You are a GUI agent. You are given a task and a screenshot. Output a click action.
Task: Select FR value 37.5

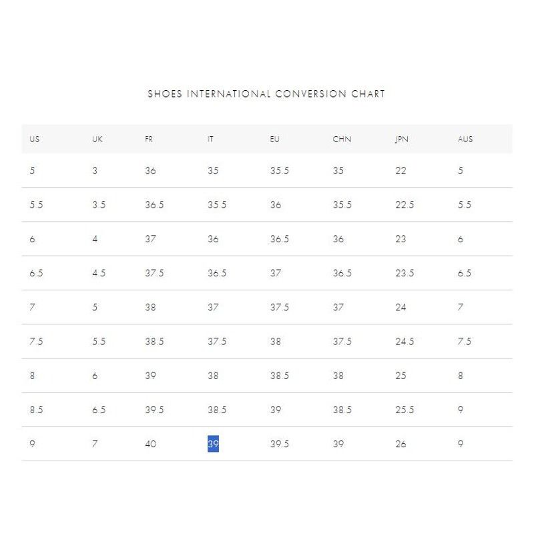point(155,273)
